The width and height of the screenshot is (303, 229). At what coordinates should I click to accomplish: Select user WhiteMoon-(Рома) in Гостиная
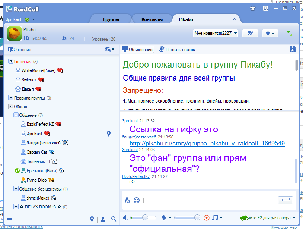pos(38,70)
